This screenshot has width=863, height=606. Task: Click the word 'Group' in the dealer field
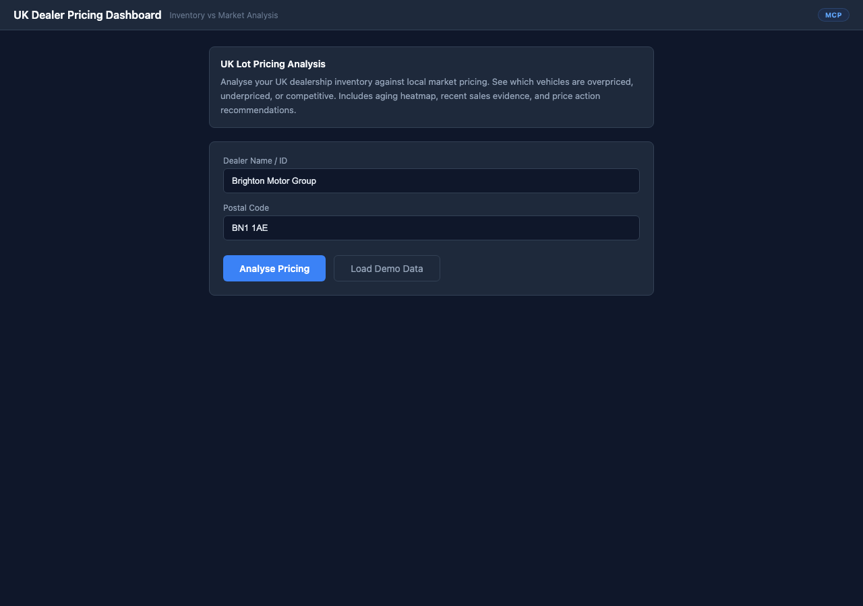(304, 181)
